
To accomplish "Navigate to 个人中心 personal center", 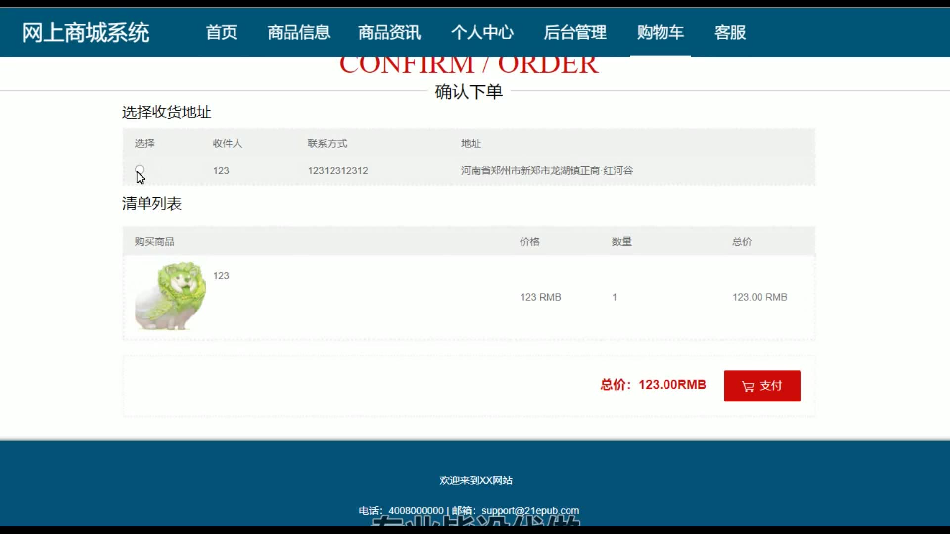I will pos(482,33).
